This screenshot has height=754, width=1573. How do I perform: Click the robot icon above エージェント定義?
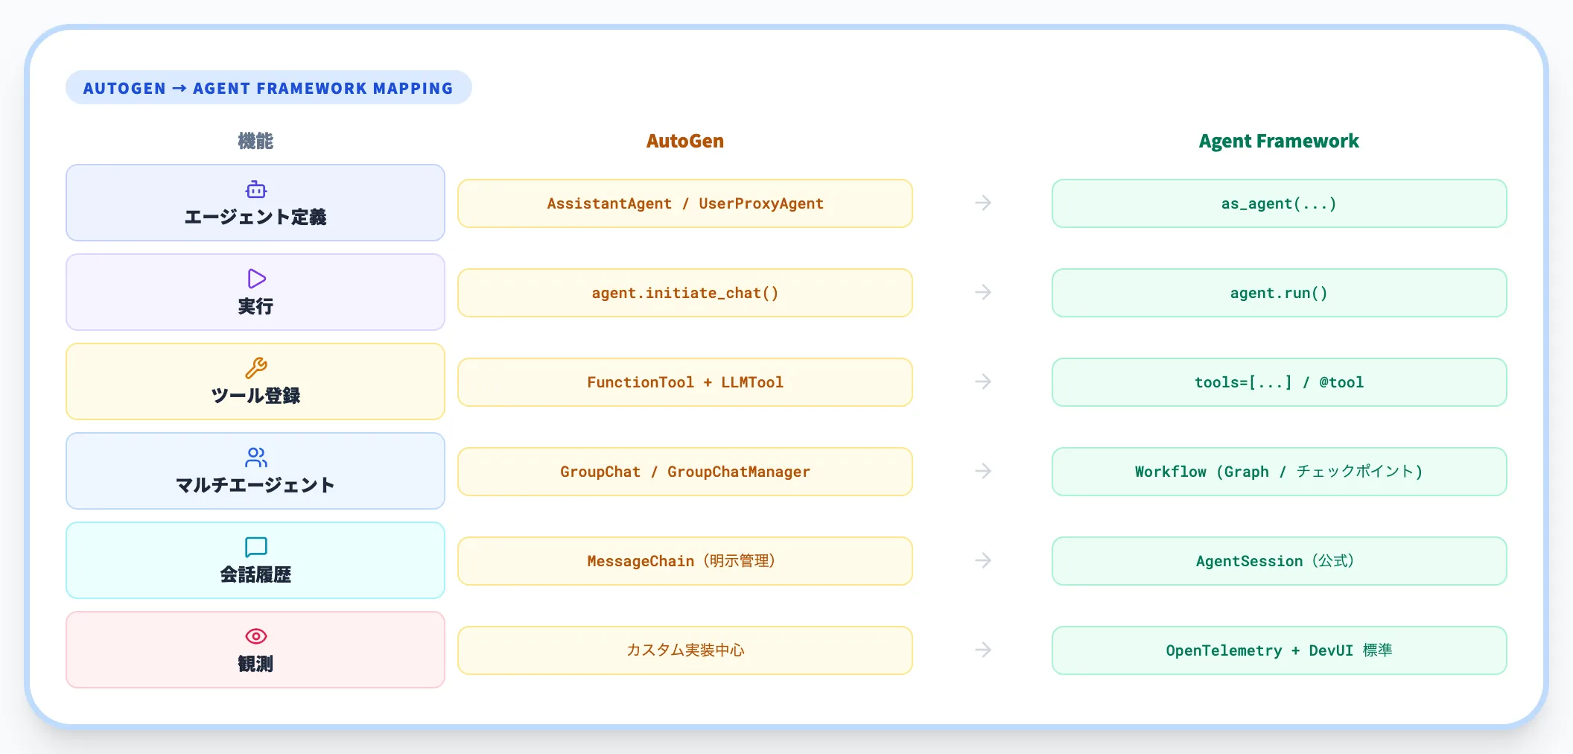click(255, 189)
